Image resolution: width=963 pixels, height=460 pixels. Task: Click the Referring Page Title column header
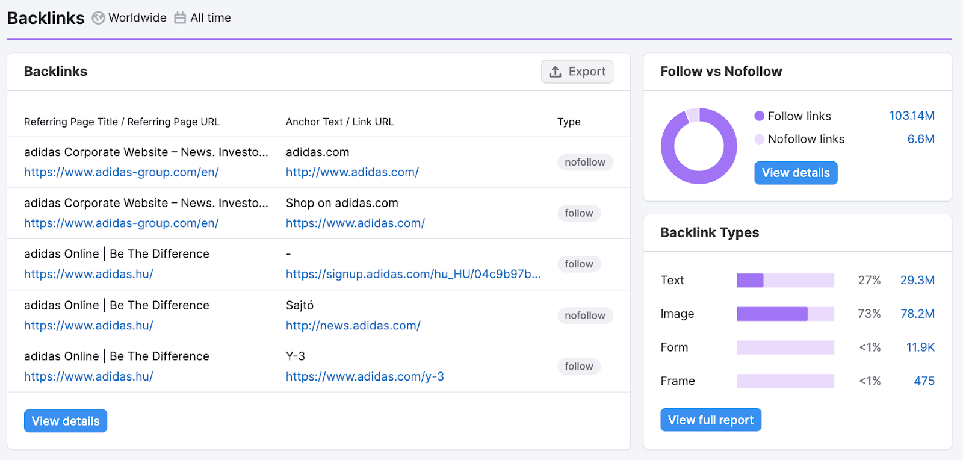(x=122, y=122)
